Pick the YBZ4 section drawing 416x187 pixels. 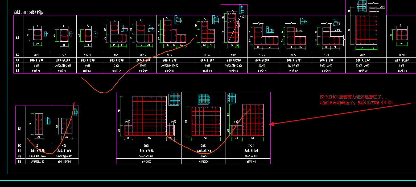175,31
